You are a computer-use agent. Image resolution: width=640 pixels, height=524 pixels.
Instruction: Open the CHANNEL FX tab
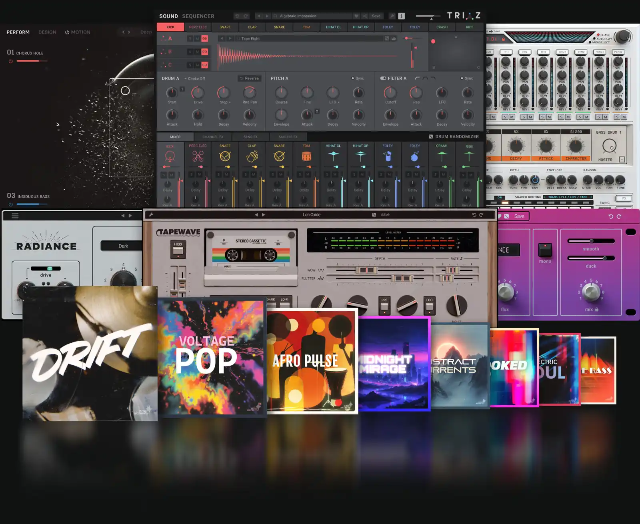213,136
